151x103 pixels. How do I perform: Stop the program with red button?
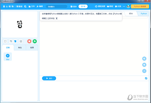click(29, 41)
